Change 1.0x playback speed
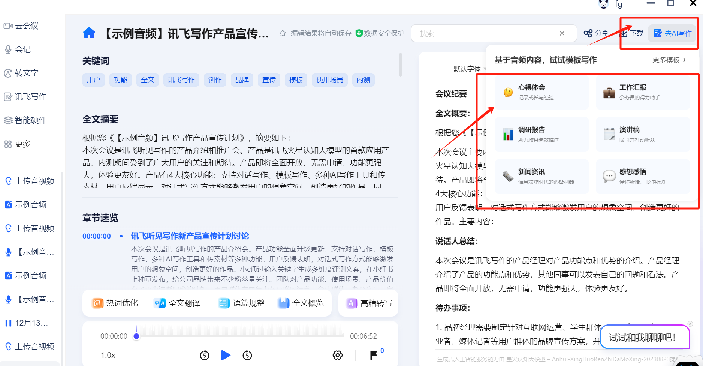 [108, 355]
